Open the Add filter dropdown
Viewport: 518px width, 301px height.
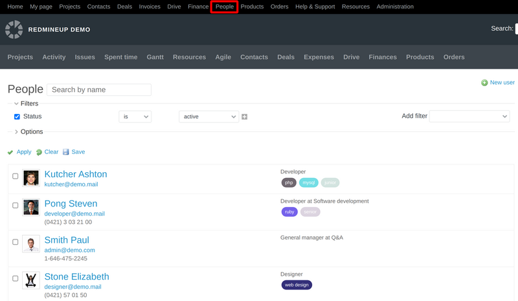click(469, 116)
